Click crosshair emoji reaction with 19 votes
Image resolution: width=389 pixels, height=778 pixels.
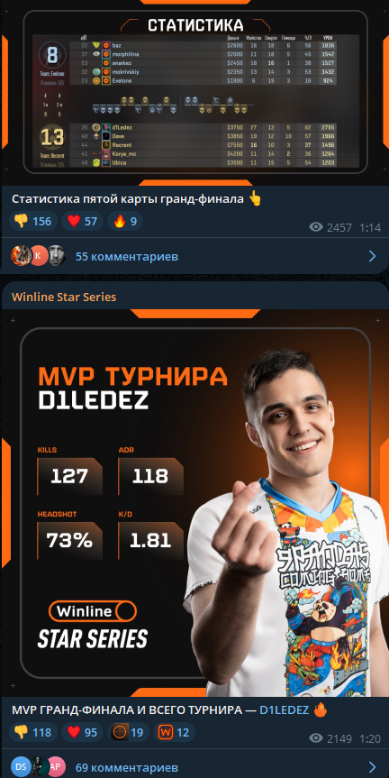pos(128,732)
